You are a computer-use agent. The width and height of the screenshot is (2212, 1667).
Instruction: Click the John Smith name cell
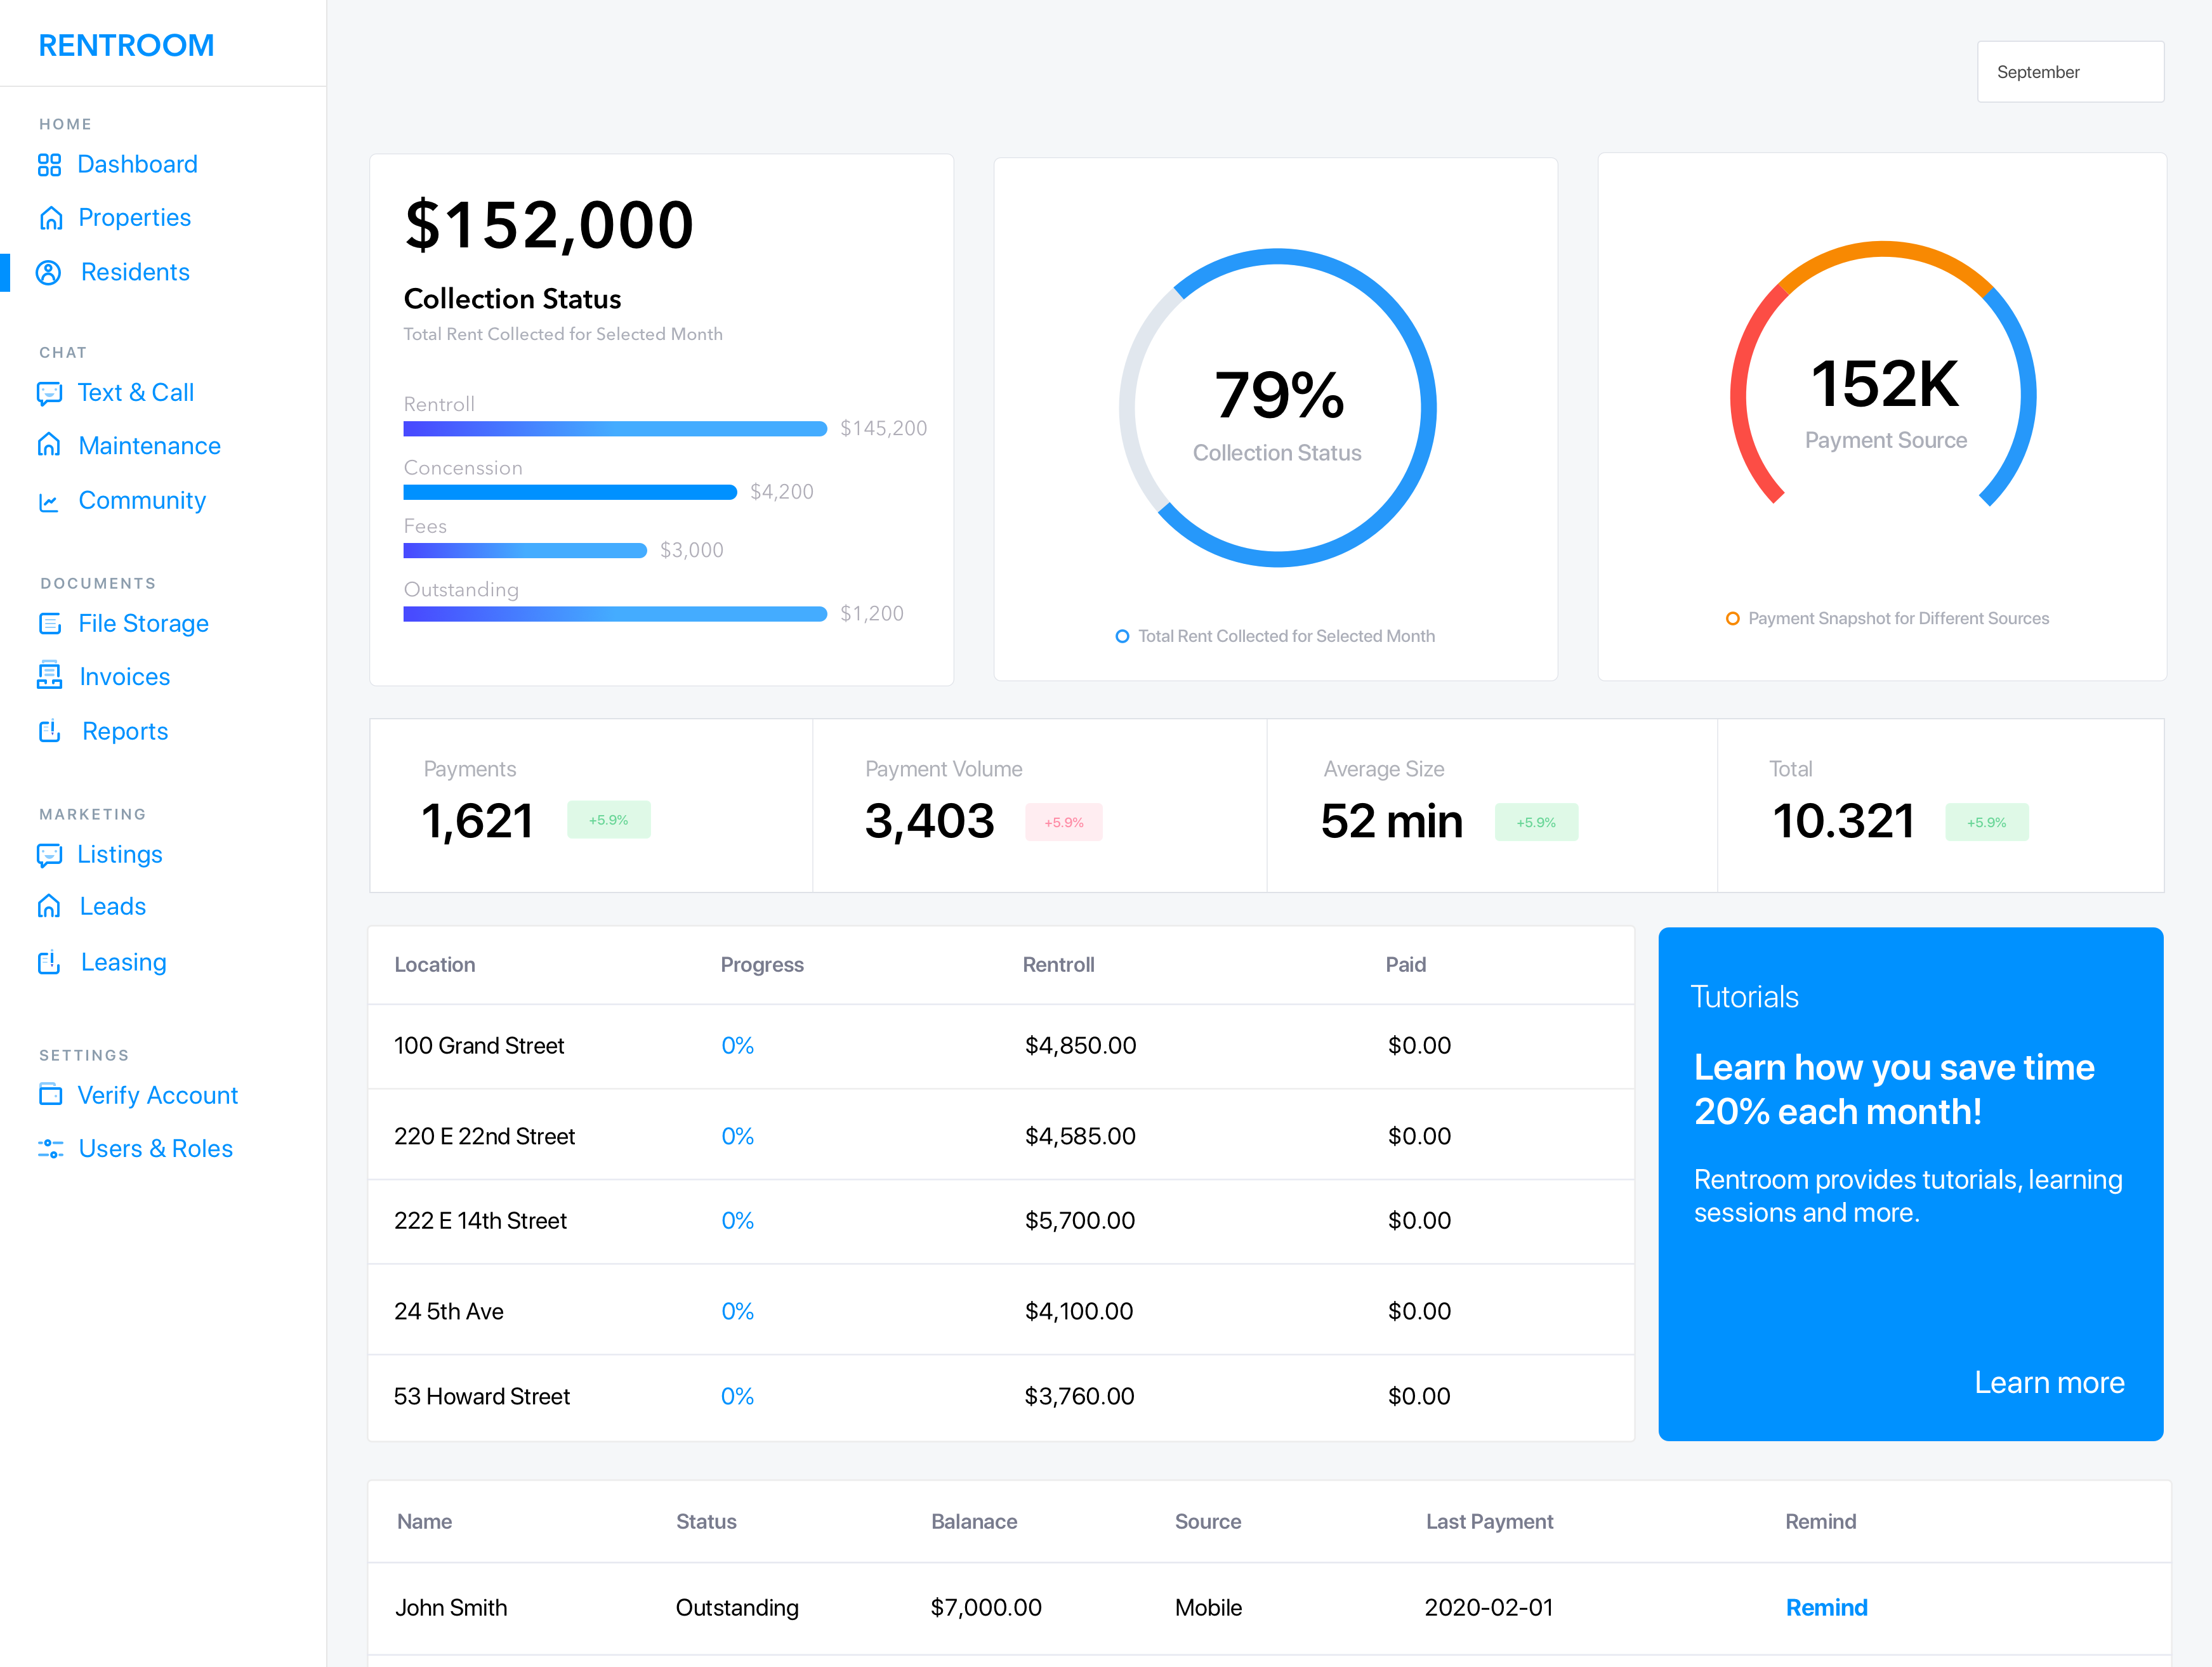(x=451, y=1608)
